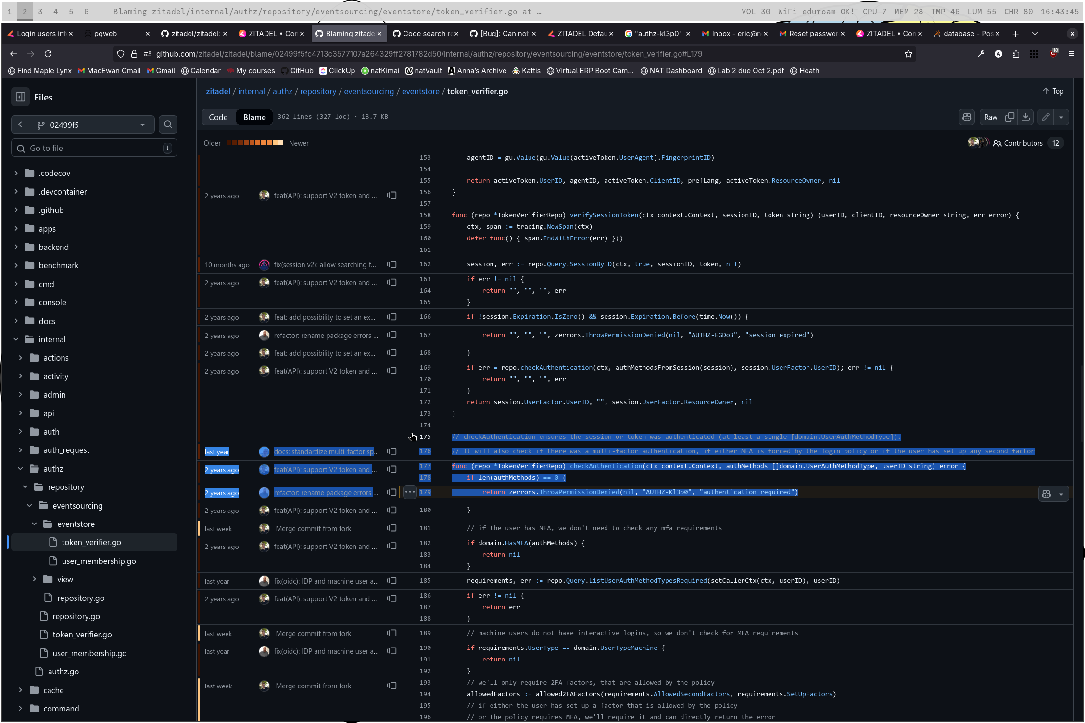Image resolution: width=1085 pixels, height=723 pixels.
Task: Expand the backend folder in tree
Action: pos(16,247)
